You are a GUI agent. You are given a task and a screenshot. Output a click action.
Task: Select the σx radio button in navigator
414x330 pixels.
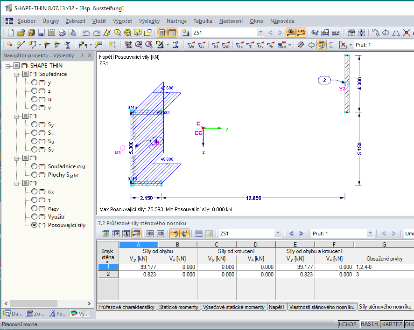tap(35, 192)
